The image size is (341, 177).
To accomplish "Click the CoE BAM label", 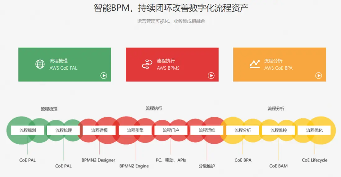I will tap(278, 166).
